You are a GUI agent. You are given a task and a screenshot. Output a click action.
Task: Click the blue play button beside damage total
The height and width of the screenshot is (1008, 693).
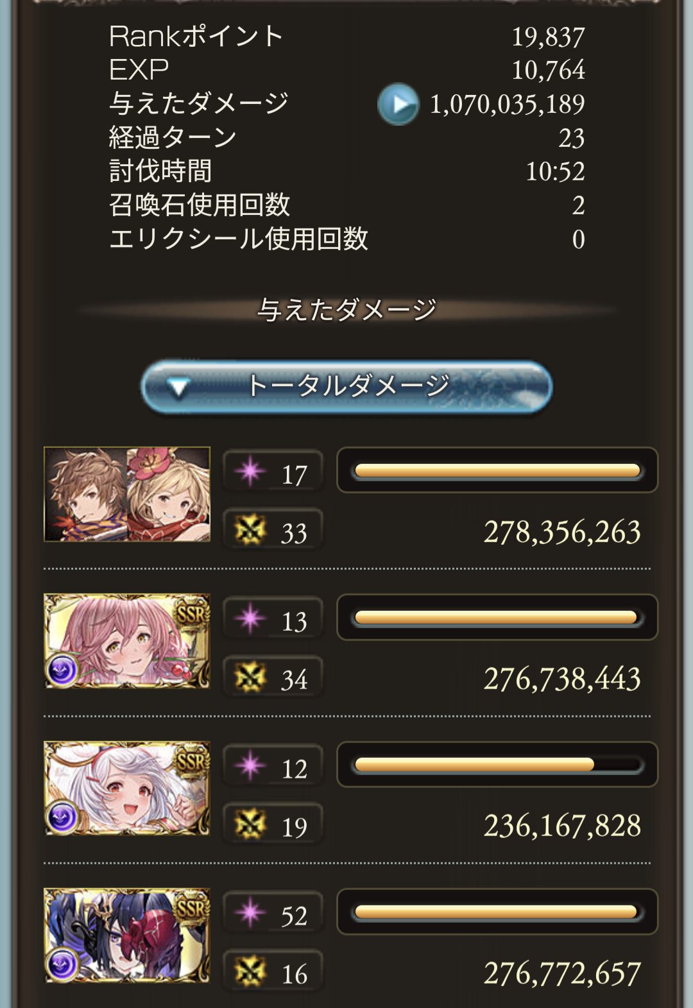tap(398, 104)
